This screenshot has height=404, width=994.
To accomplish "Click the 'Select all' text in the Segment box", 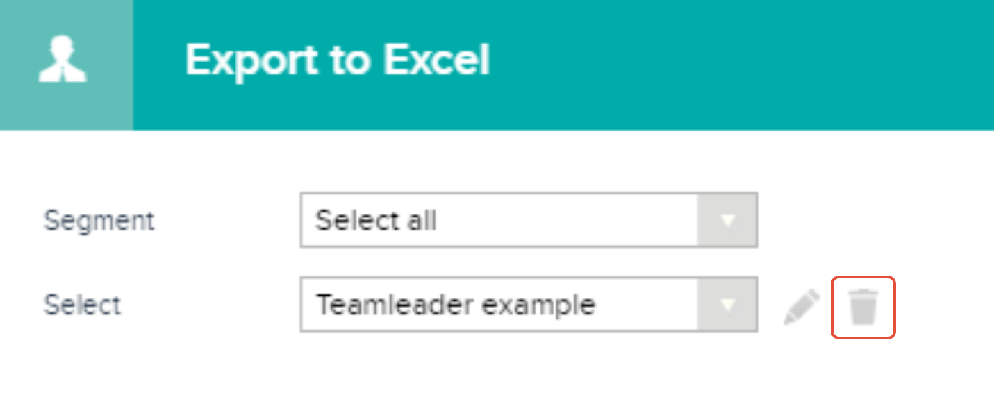I will 376,221.
